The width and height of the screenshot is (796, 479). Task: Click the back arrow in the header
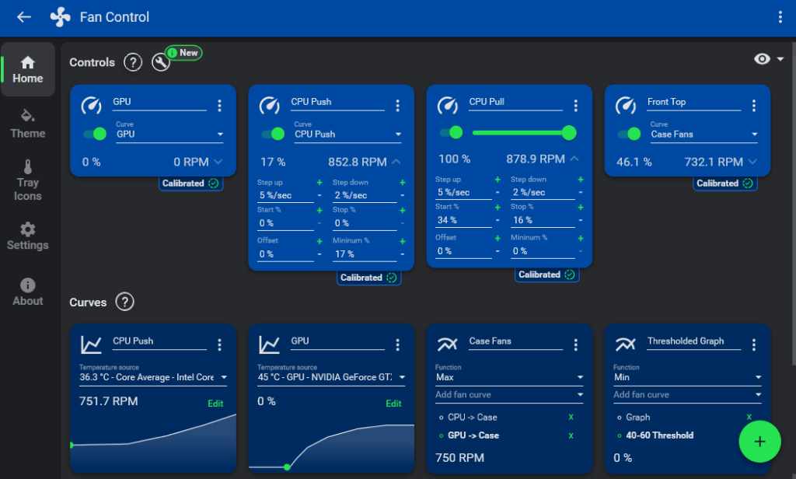pyautogui.click(x=23, y=16)
